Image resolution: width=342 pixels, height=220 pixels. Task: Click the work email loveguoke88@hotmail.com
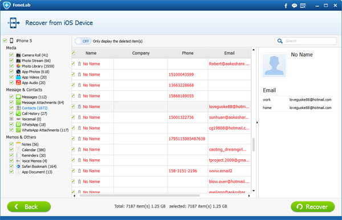311,99
